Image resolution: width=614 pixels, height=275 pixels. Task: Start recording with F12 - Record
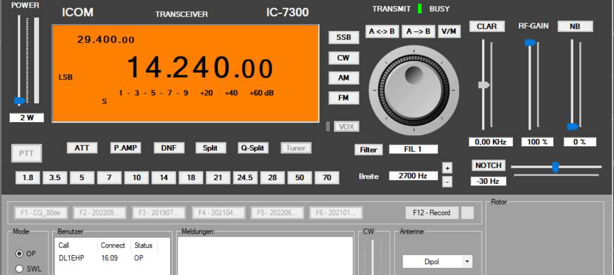tap(432, 213)
